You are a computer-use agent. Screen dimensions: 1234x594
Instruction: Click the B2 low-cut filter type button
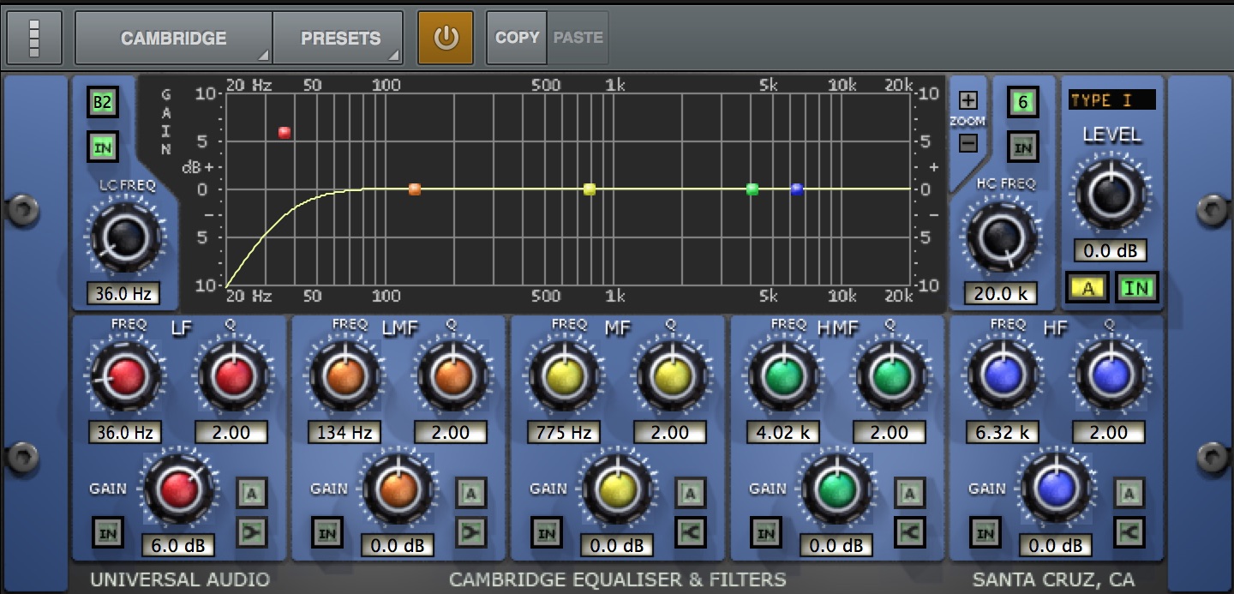103,103
